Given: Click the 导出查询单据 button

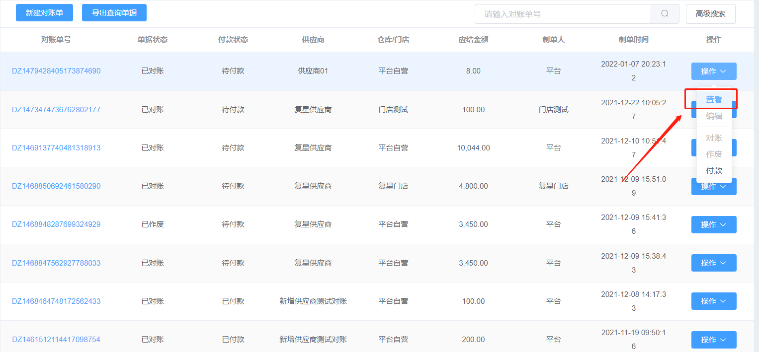Looking at the screenshot, I should 114,13.
